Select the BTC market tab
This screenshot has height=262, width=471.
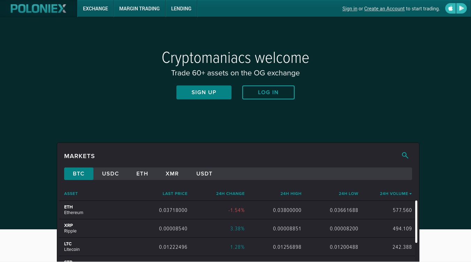click(79, 174)
